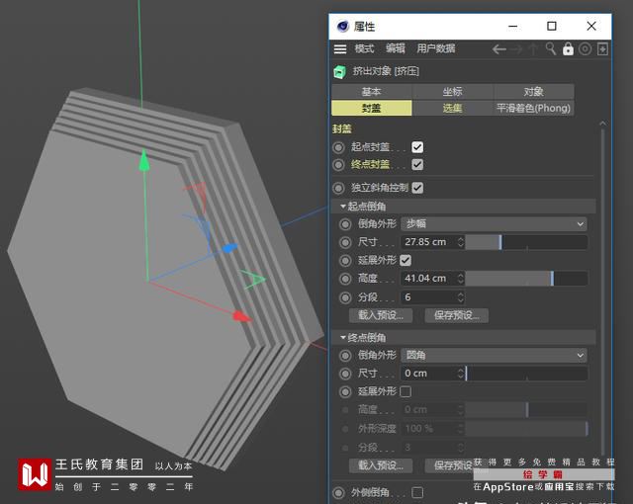Click the forward arrow navigation icon
Image resolution: width=633 pixels, height=504 pixels.
516,49
